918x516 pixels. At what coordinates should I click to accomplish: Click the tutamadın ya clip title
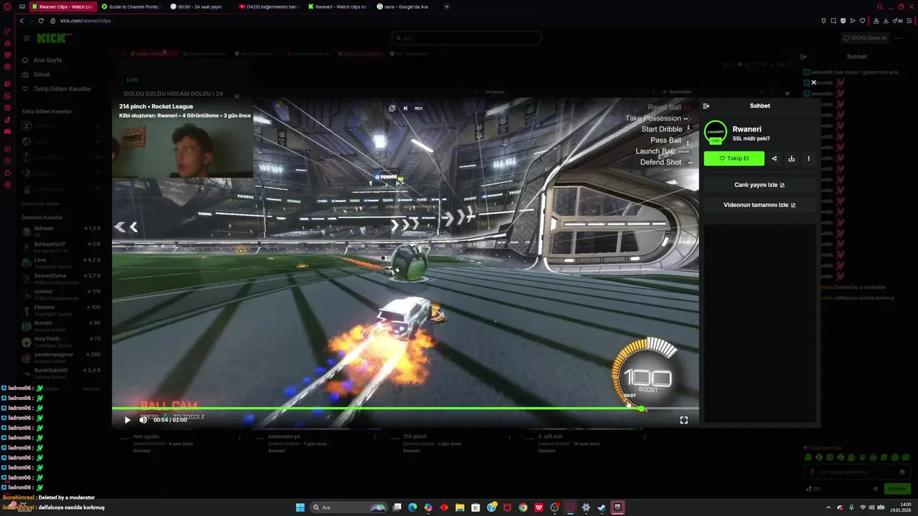(x=284, y=436)
